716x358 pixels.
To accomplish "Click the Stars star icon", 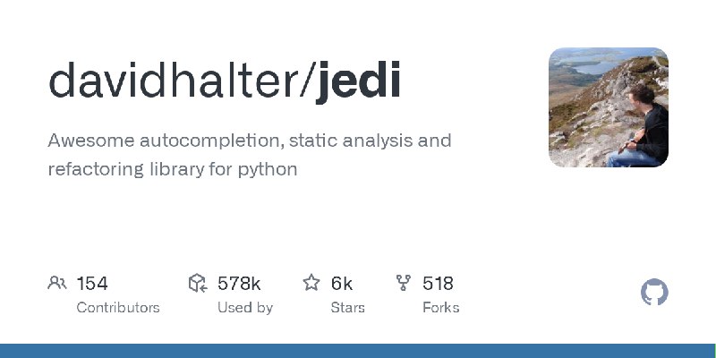I will coord(311,283).
